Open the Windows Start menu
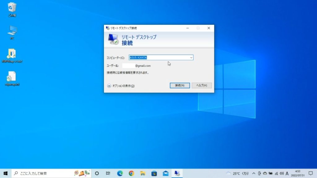This screenshot has width=317, height=178. click(x=5, y=173)
